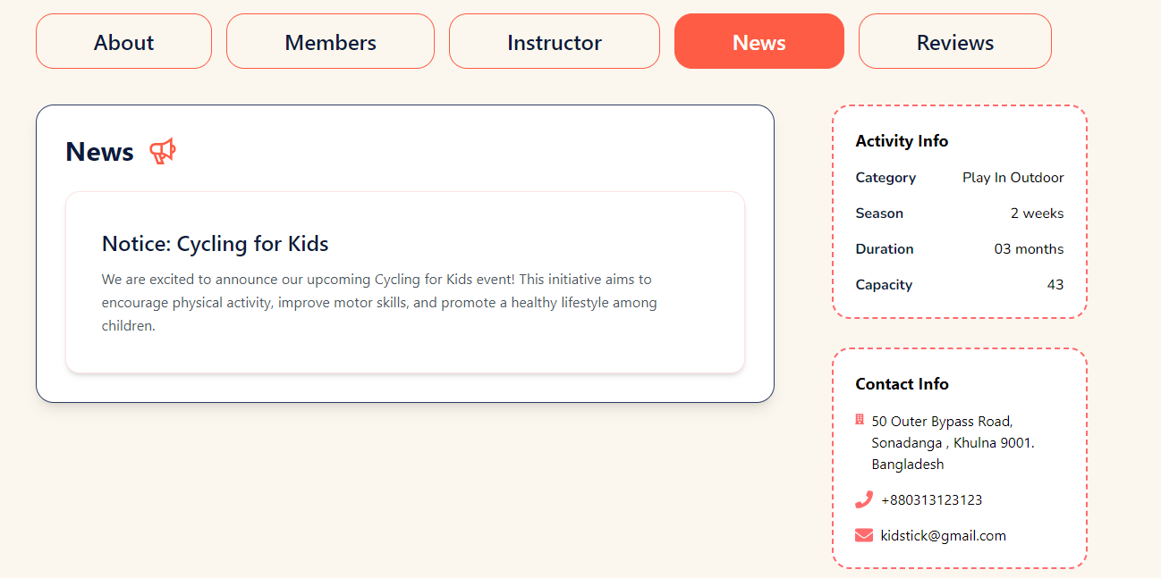Click the phone number +880313123123

coord(931,500)
